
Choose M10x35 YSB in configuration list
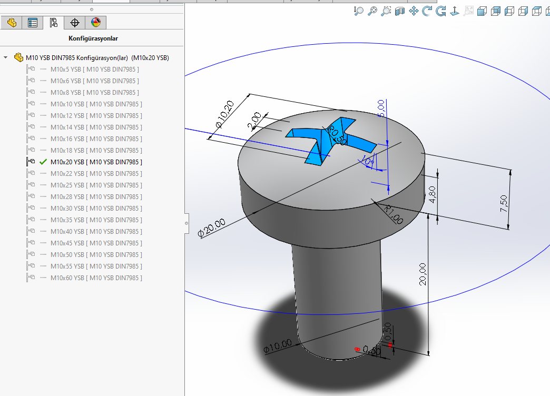tap(67, 220)
